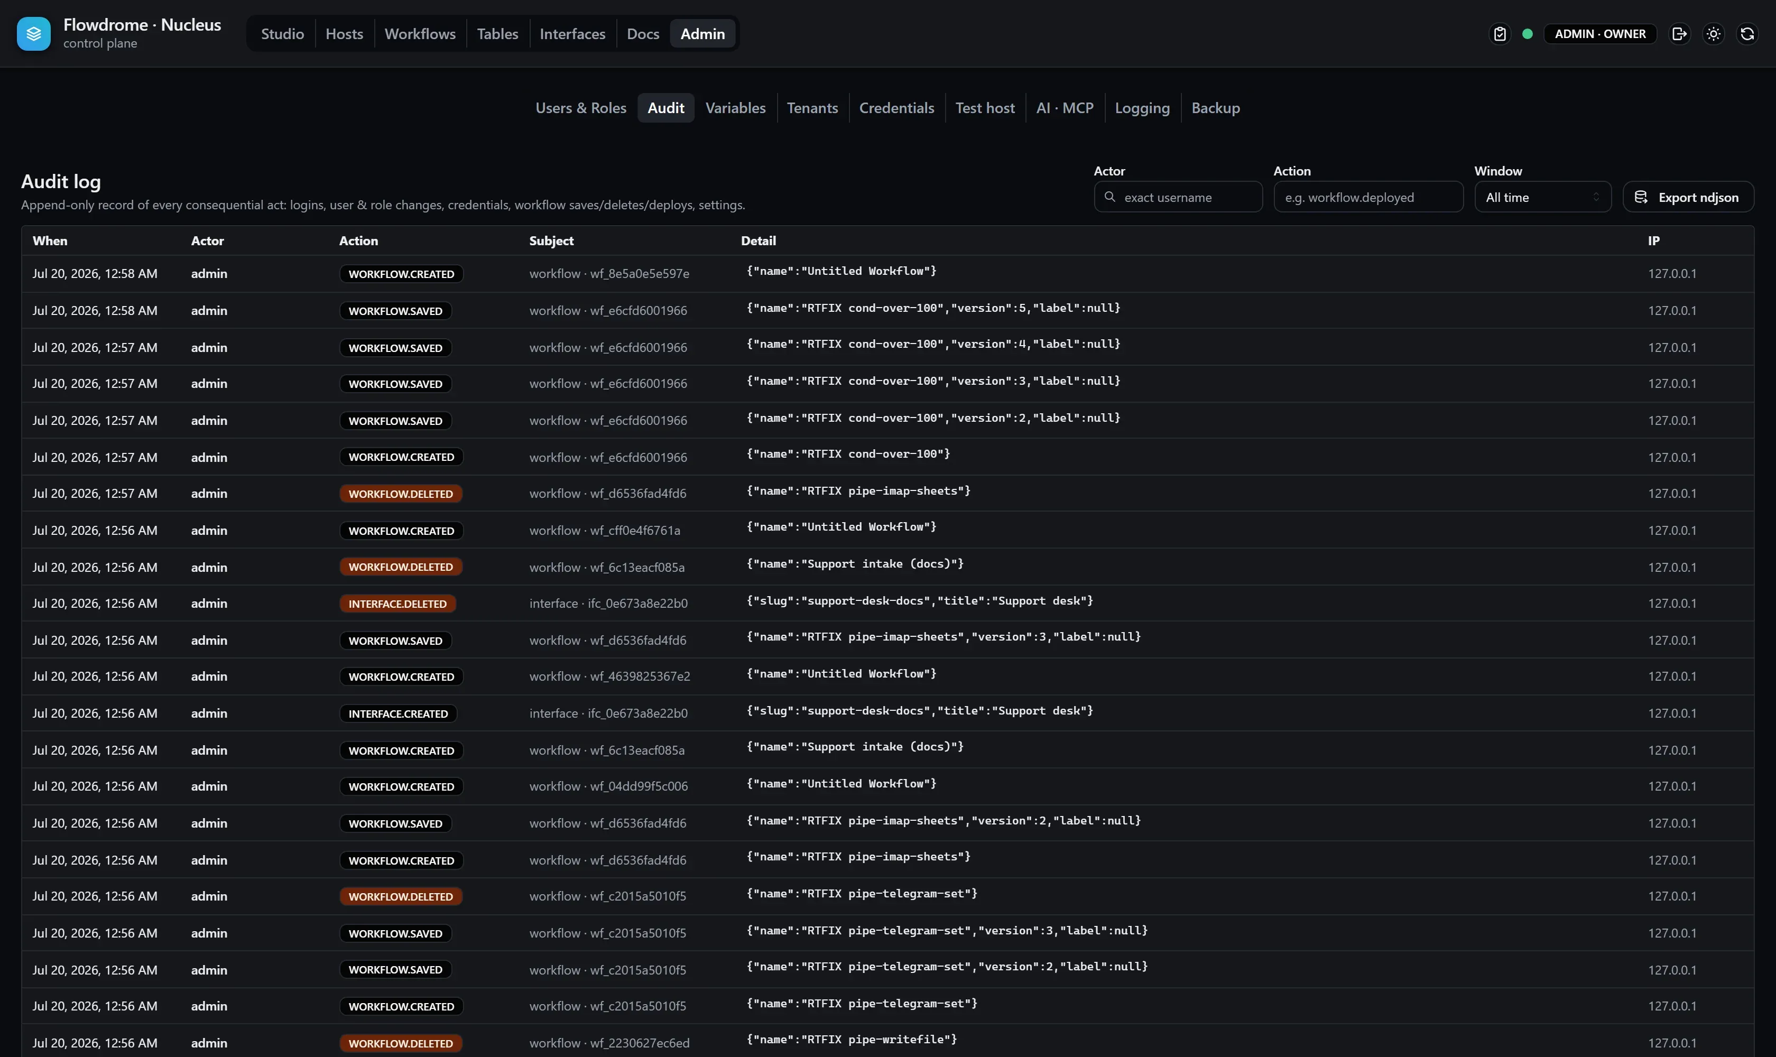Click the INTERFACE.CREATED badge
The image size is (1776, 1057).
(398, 713)
